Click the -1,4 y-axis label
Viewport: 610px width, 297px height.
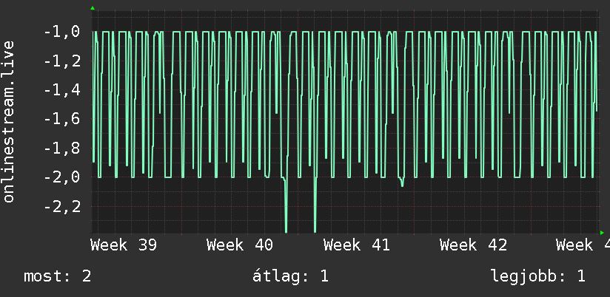pos(62,90)
